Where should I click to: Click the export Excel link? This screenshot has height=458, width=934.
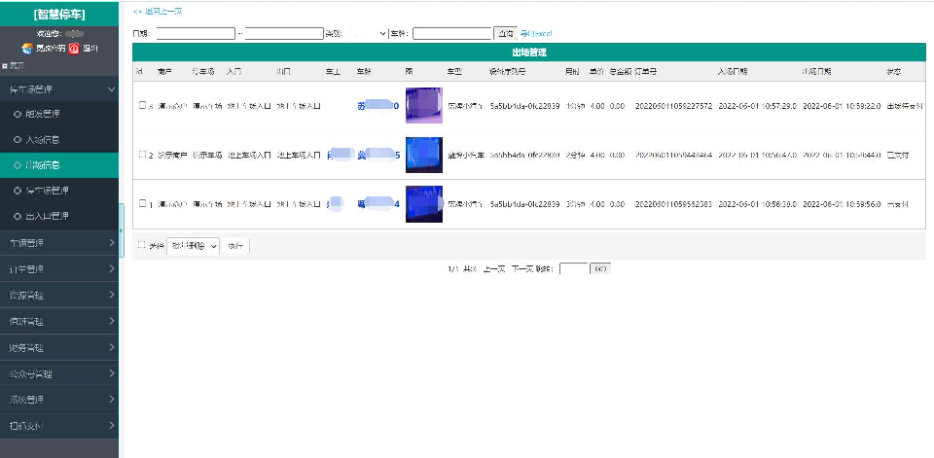point(536,34)
